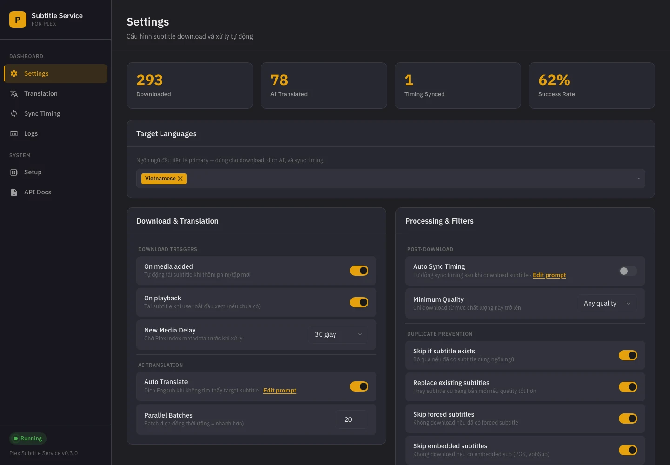Click the Download & Translation heading
Screen dimensions: 670x465
click(177, 221)
